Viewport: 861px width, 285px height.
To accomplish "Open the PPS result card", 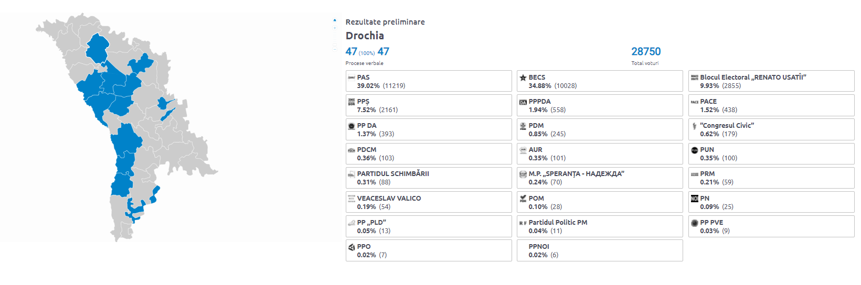I will (x=429, y=105).
